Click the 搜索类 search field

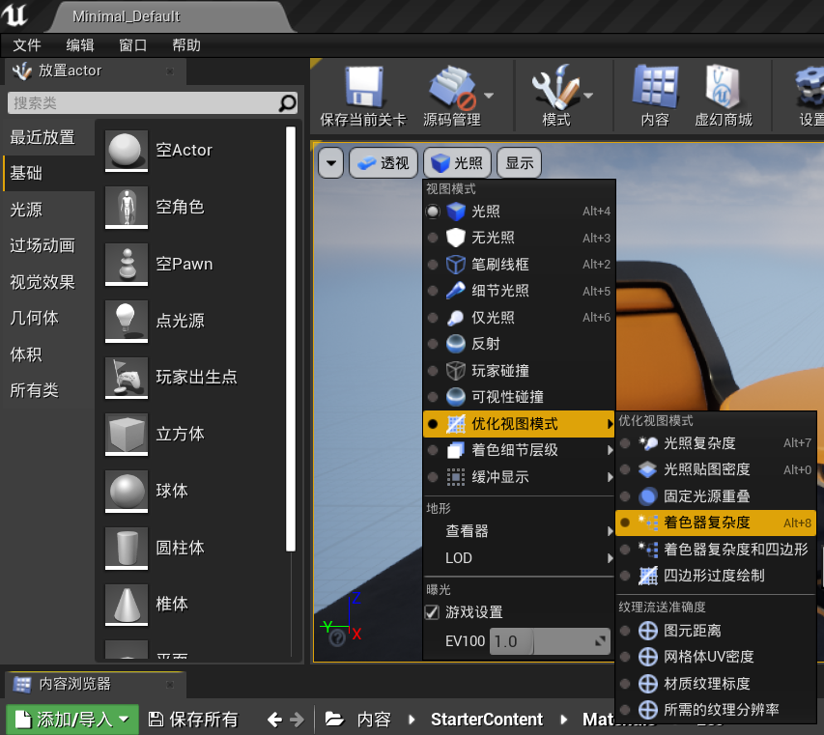click(145, 102)
